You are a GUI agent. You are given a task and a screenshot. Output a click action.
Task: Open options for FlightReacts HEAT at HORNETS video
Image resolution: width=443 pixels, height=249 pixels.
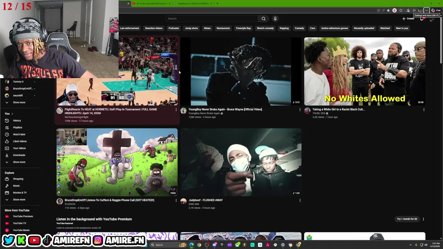tap(176, 110)
